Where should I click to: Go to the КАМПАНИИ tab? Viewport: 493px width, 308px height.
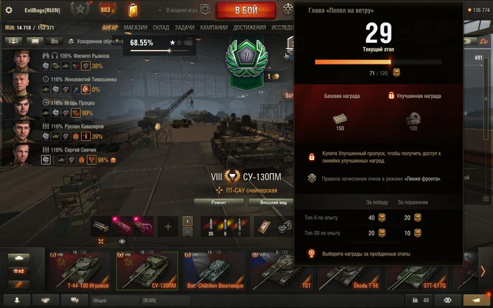(x=214, y=28)
